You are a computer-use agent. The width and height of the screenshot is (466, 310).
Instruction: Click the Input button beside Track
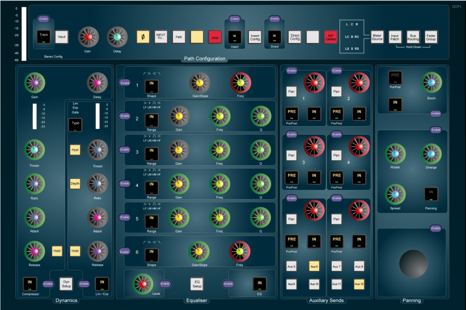62,37
